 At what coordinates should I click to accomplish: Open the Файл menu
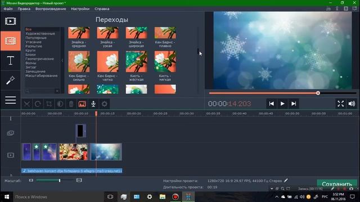pyautogui.click(x=8, y=9)
